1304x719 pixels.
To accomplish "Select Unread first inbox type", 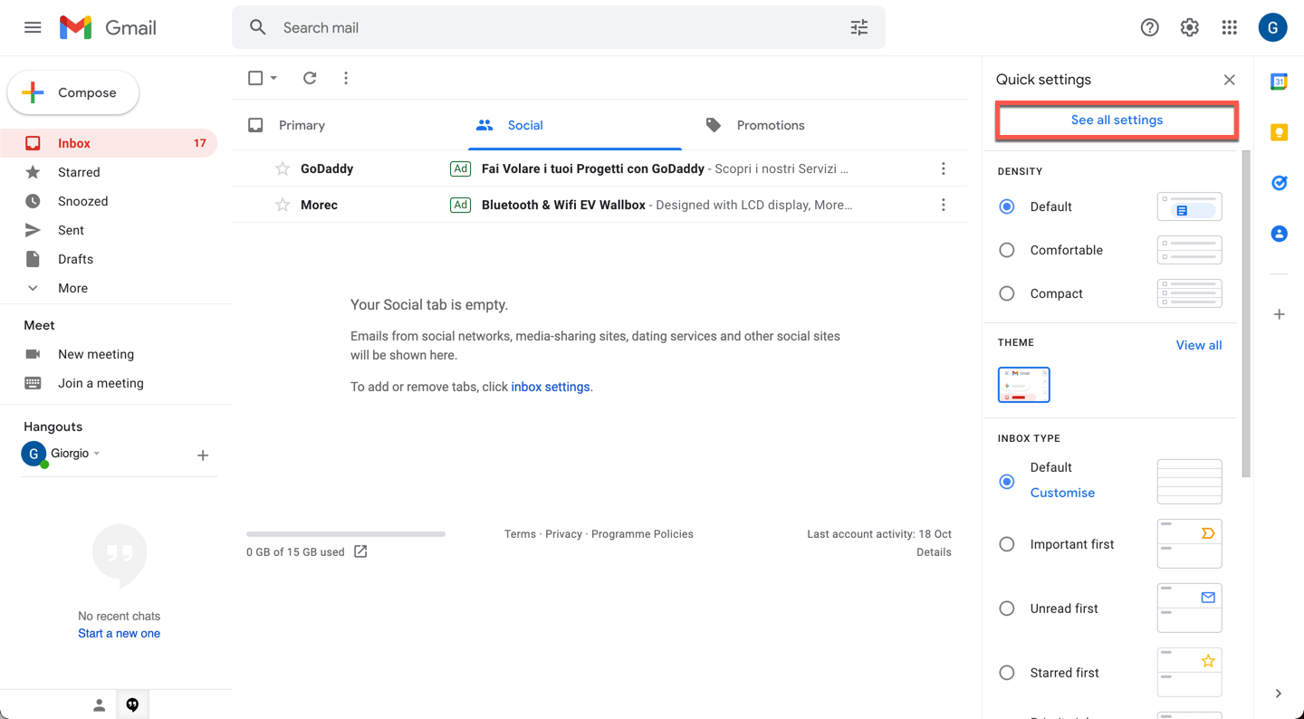I will [1006, 609].
